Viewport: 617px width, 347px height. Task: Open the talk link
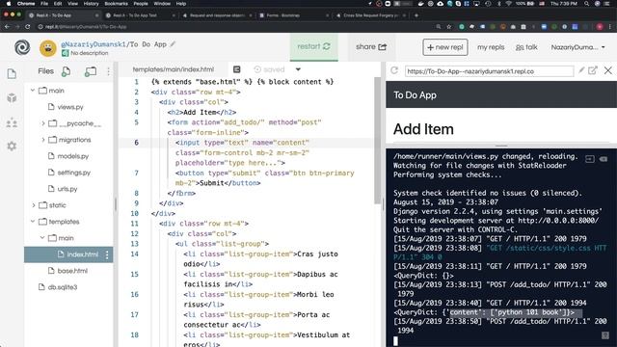526,47
